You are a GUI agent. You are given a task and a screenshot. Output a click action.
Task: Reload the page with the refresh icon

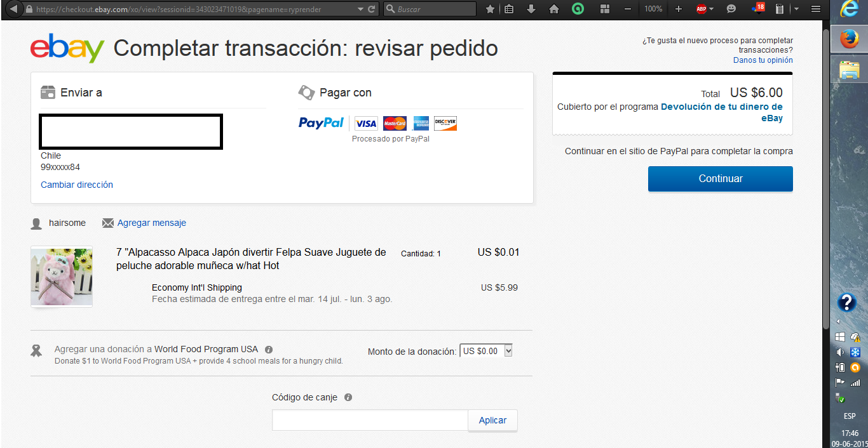point(372,10)
